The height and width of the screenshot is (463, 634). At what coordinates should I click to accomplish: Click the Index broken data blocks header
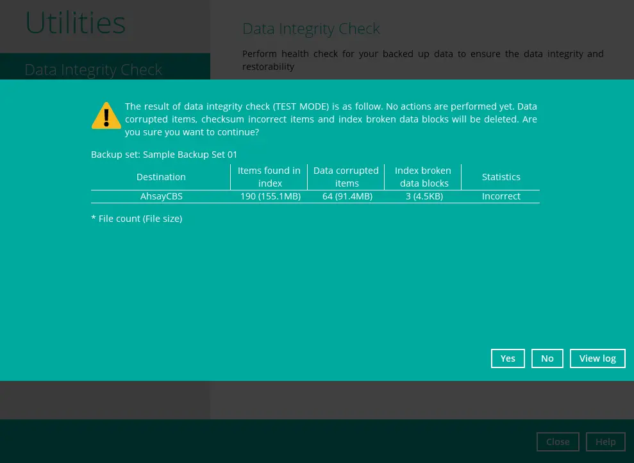(x=422, y=177)
